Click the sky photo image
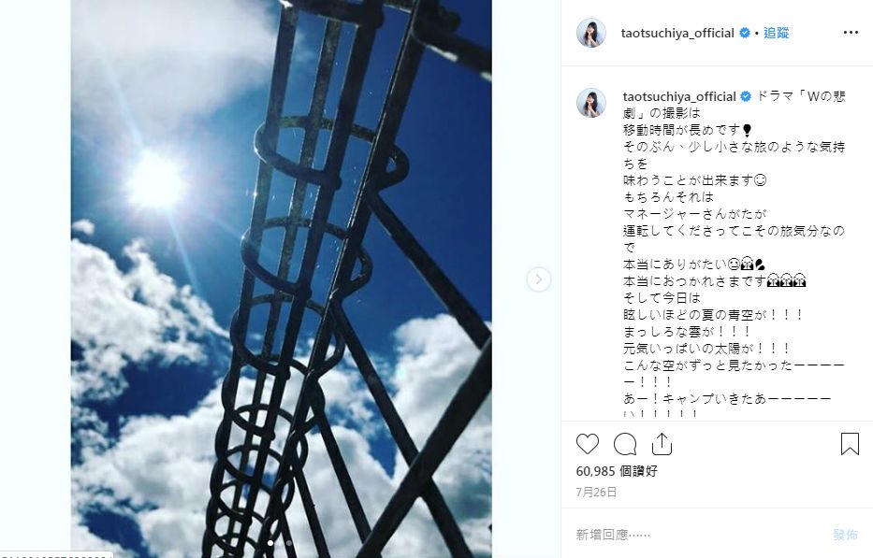The width and height of the screenshot is (873, 558). tap(281, 279)
